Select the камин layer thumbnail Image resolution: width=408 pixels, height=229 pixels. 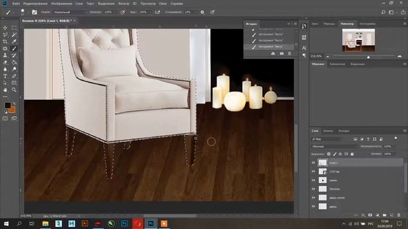point(323,180)
